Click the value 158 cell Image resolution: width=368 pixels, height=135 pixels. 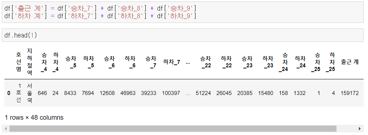point(283,93)
